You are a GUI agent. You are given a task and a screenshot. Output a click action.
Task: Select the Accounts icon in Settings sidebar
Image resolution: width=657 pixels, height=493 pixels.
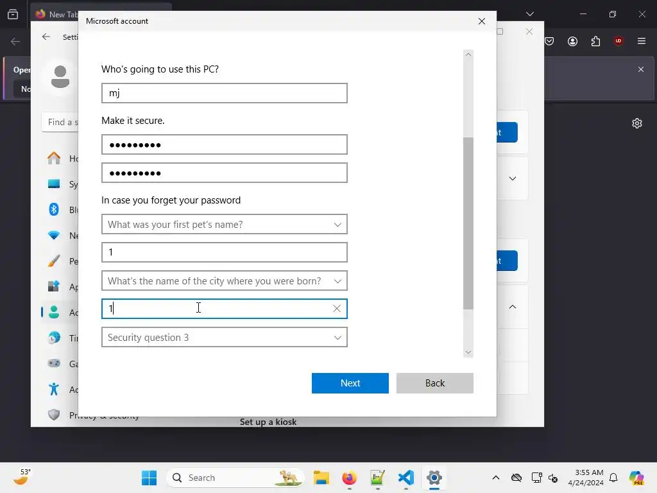[54, 313]
